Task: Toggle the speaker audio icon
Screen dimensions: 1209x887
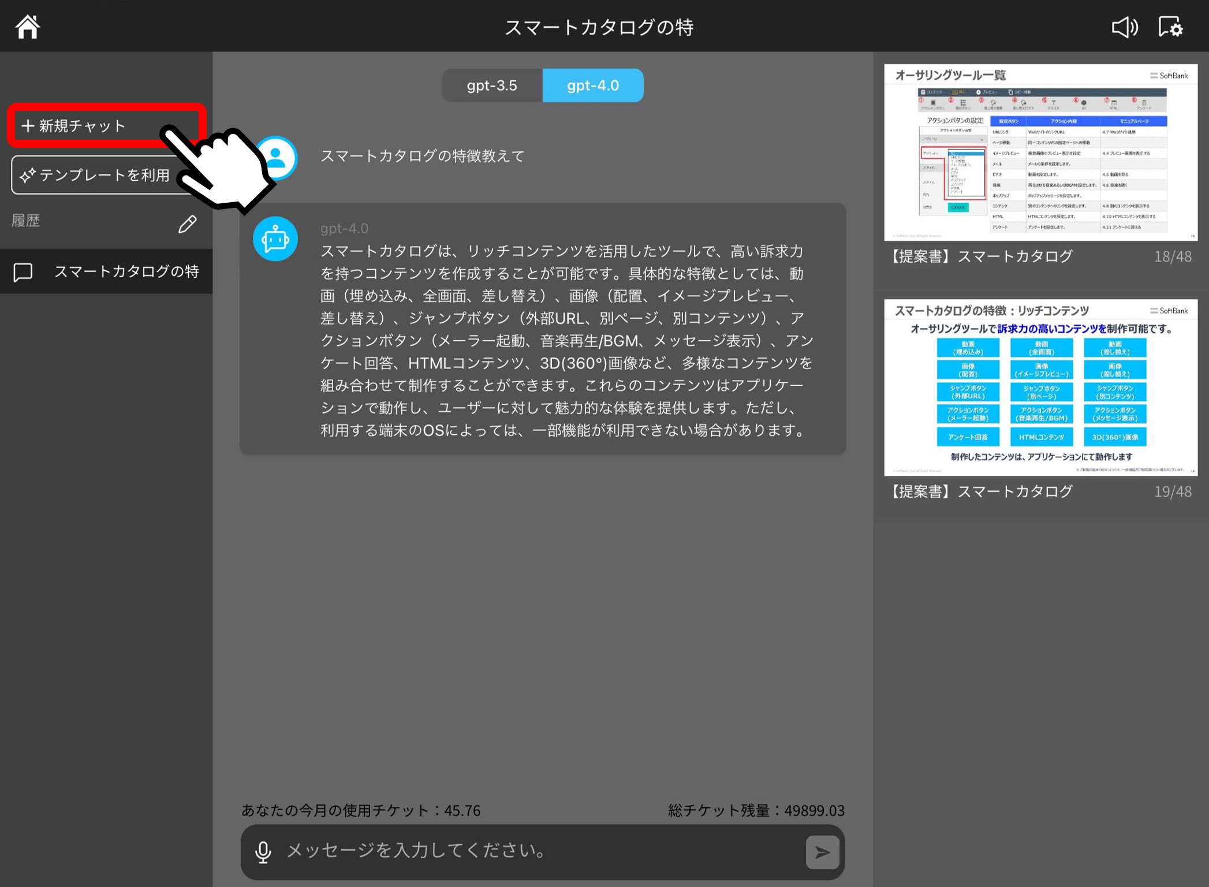Action: point(1124,27)
